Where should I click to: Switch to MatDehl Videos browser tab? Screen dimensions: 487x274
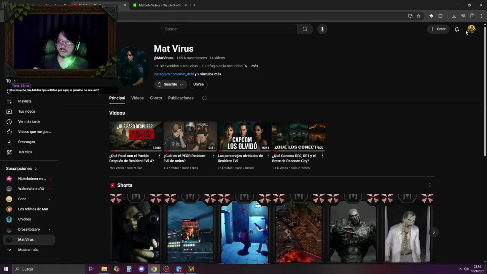(159, 5)
